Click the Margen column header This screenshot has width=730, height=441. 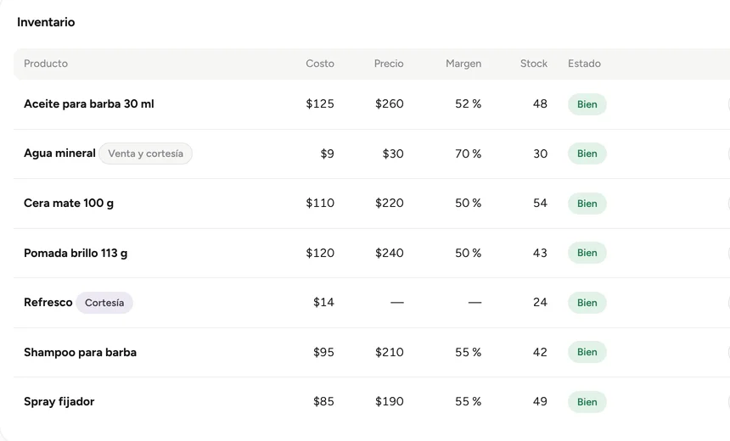click(x=463, y=64)
